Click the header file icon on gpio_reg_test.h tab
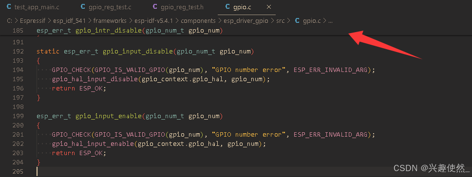This screenshot has width=472, height=177. (x=155, y=7)
